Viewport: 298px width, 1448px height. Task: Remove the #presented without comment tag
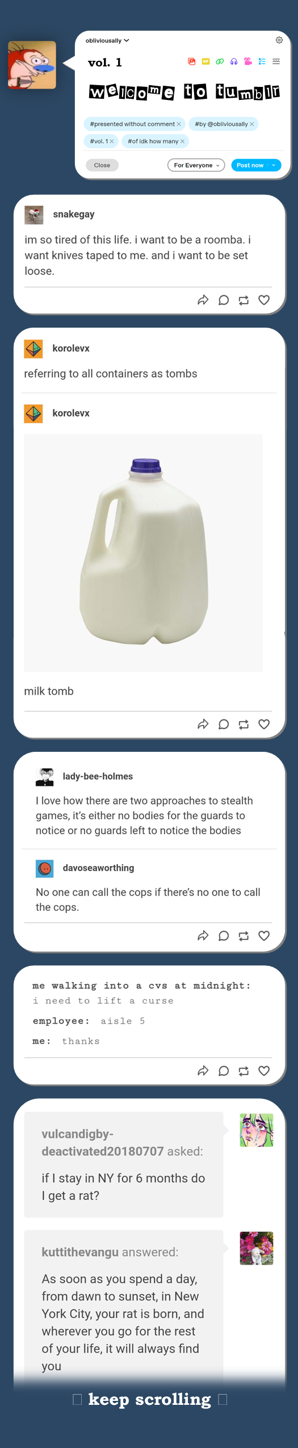179,124
